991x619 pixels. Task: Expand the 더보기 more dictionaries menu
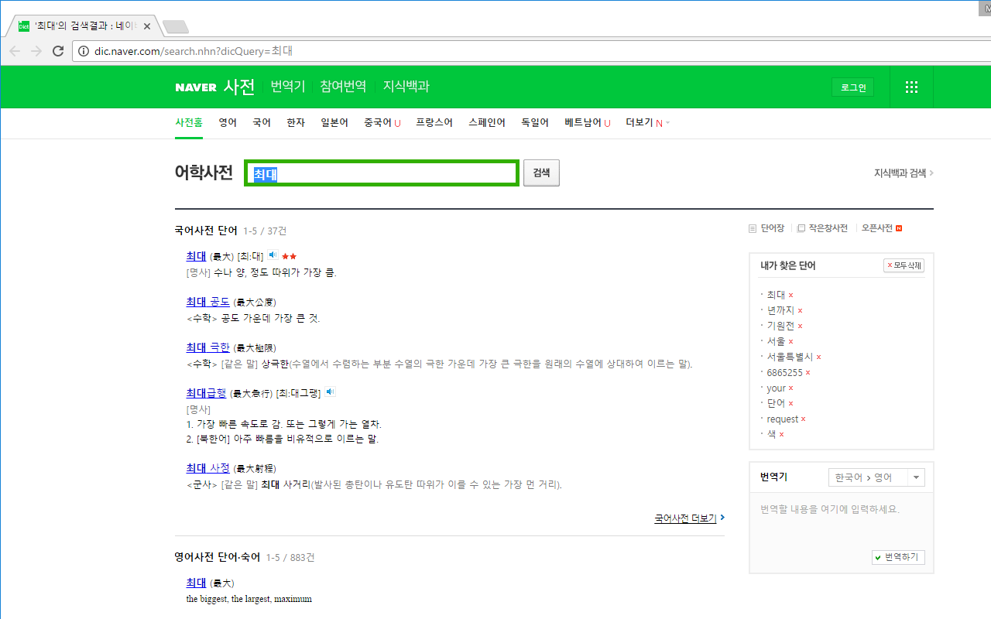[x=648, y=122]
